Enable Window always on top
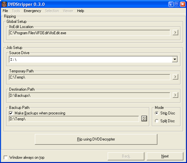 pos(6,157)
